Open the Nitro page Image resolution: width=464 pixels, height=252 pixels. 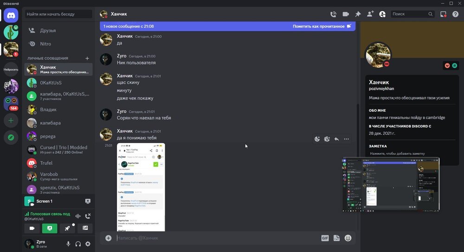point(58,44)
